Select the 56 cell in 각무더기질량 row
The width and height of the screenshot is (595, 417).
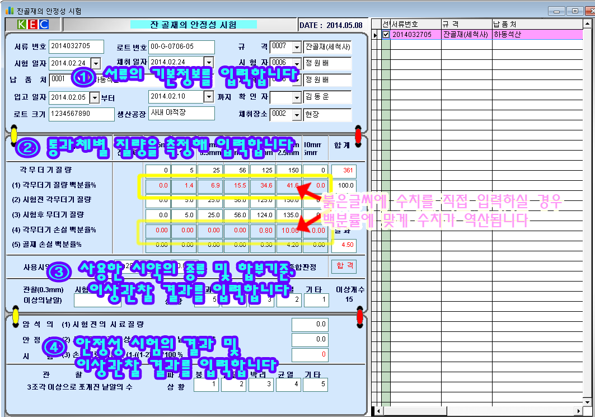(236, 170)
